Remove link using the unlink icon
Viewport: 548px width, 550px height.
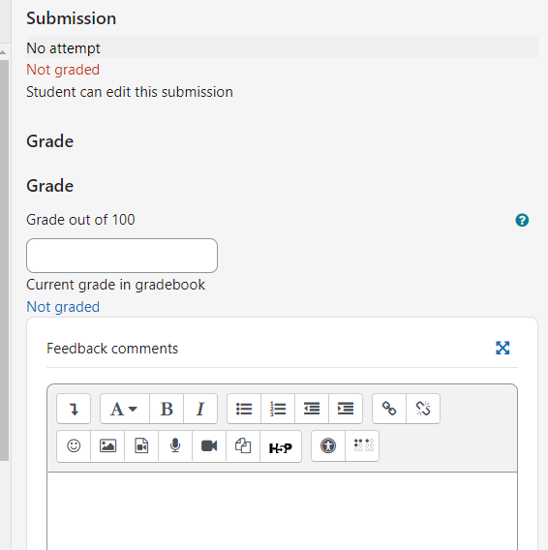[x=423, y=409]
